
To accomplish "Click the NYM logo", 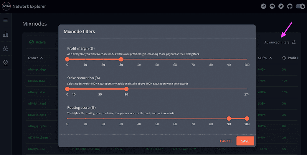I will (x=6, y=6).
